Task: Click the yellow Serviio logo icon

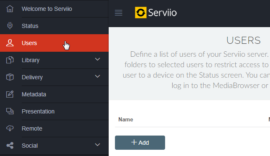Action: click(x=141, y=13)
